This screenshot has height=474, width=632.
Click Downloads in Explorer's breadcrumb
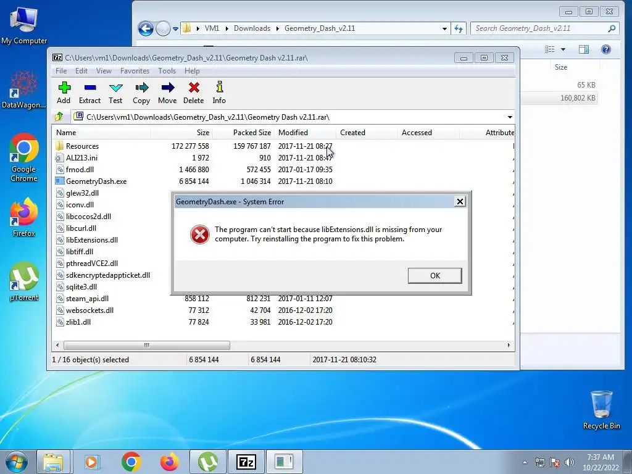252,28
